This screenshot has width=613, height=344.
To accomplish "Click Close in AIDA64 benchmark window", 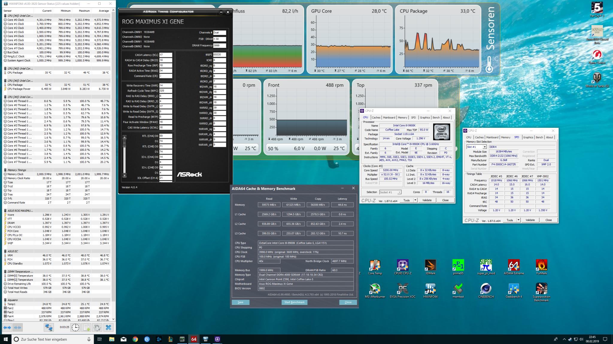I will (x=348, y=302).
